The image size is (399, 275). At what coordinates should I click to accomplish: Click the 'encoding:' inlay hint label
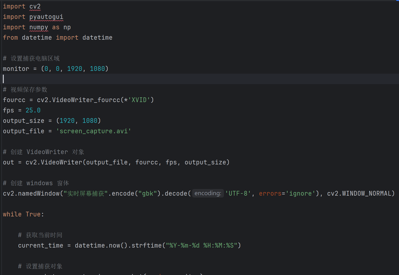point(208,193)
